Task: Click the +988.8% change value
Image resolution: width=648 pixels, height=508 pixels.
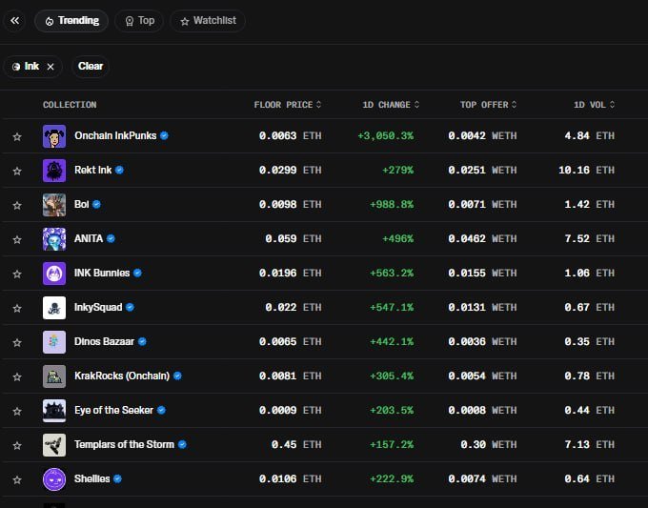Action: [392, 205]
